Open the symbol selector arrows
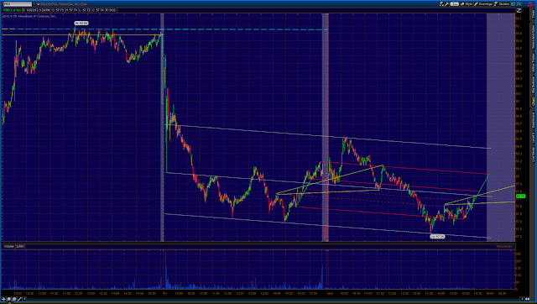The width and height of the screenshot is (537, 304). 34,4
